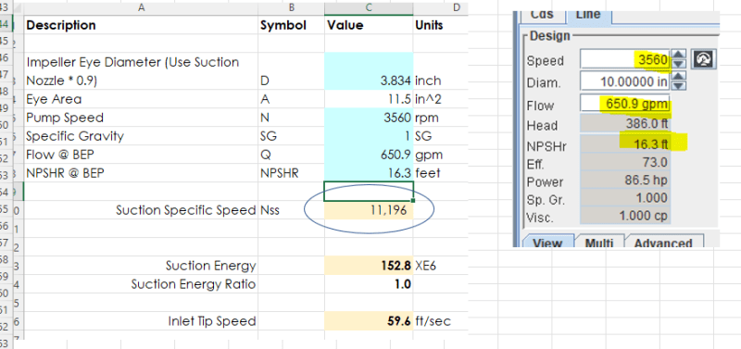The width and height of the screenshot is (741, 349).
Task: Select the ft/sec units cell
Action: point(441,321)
